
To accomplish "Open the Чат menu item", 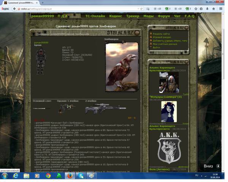I will [177, 16].
